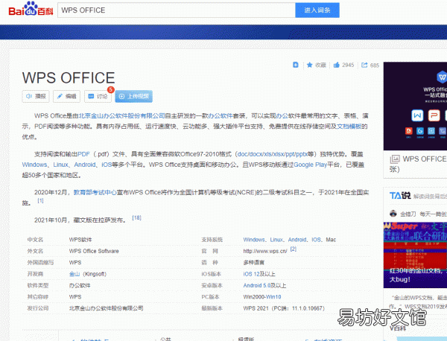Click the reference [2] next to http://www.wps.cn/
The width and height of the screenshot is (447, 341).
click(x=294, y=249)
